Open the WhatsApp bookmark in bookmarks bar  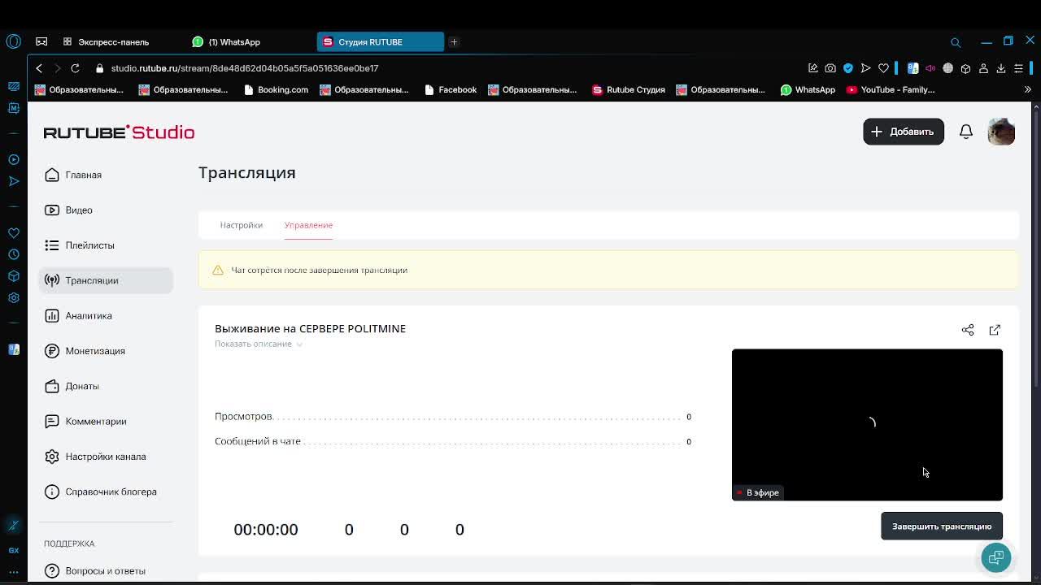click(x=808, y=89)
